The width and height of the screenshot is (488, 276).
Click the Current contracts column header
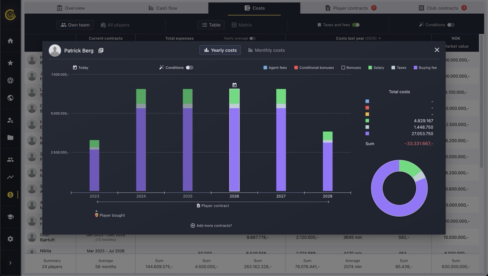106,38
